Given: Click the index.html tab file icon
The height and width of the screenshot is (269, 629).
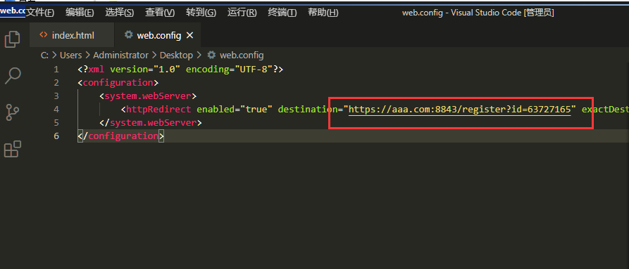Looking at the screenshot, I should tap(44, 35).
